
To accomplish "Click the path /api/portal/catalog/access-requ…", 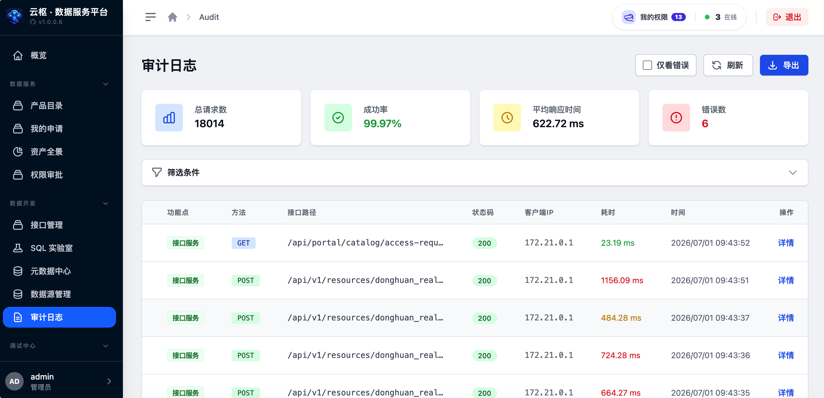I will (365, 243).
